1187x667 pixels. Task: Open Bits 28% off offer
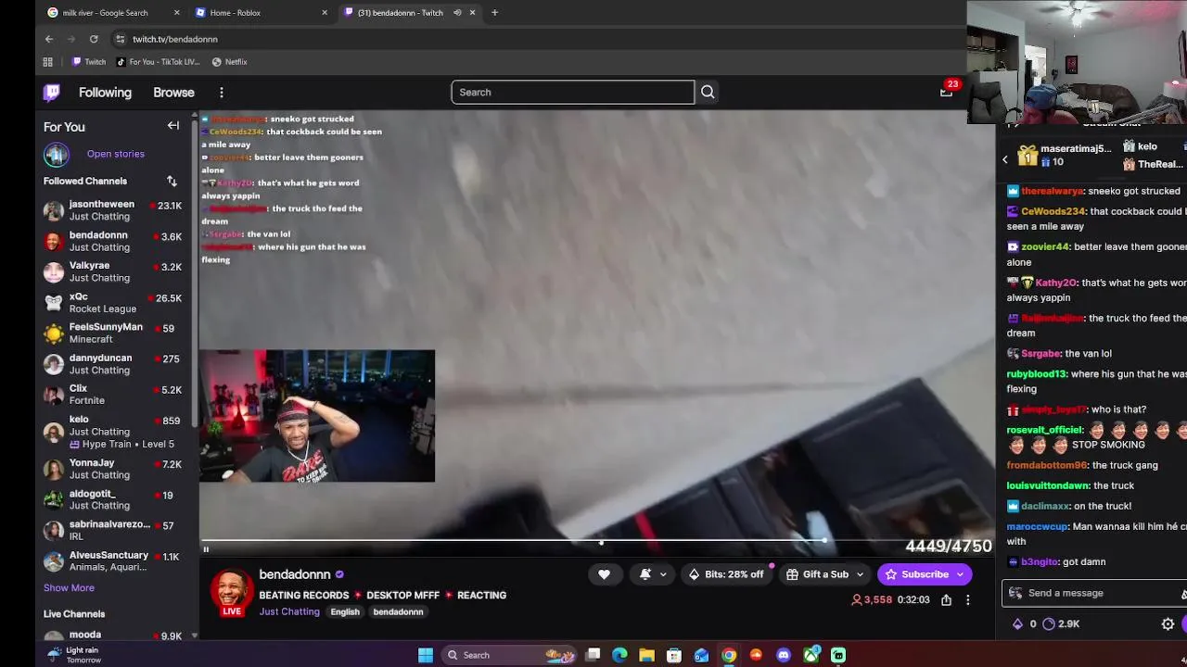(x=725, y=574)
